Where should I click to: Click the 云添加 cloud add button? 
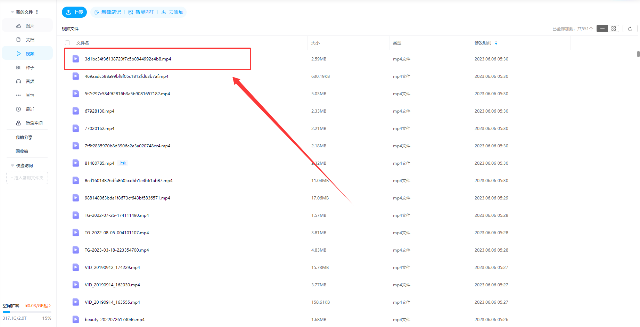tap(172, 12)
